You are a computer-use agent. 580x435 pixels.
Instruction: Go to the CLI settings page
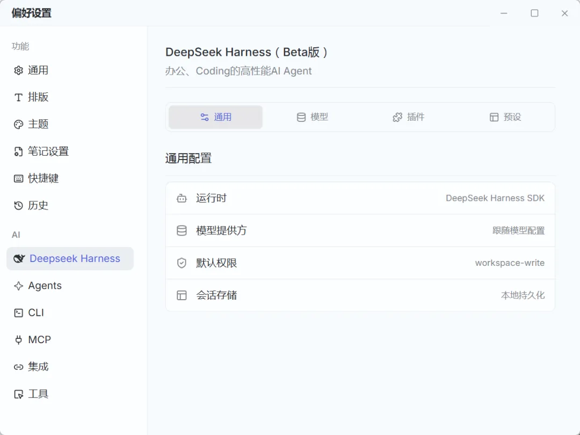(70, 313)
